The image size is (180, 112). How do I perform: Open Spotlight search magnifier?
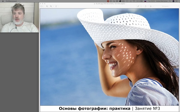(170, 1)
